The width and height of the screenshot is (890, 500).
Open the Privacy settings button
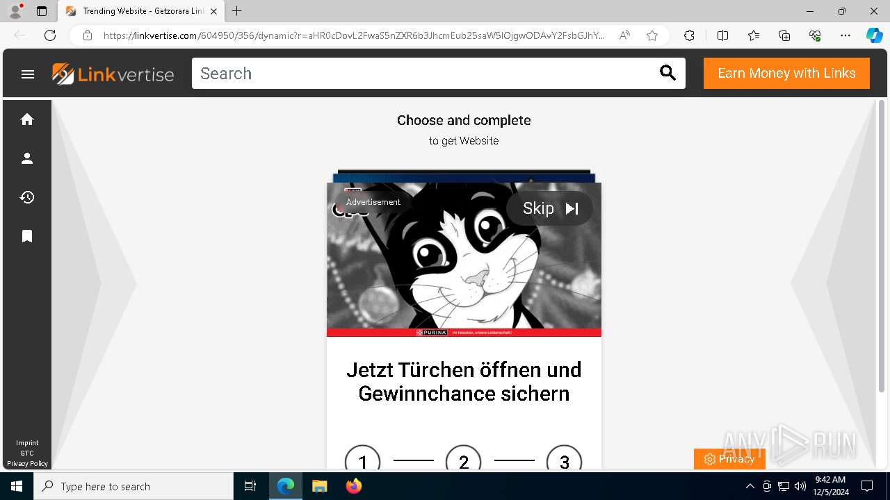pos(729,459)
